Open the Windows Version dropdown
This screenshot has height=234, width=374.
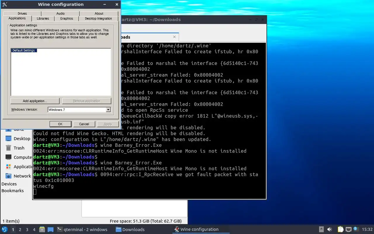(x=108, y=110)
